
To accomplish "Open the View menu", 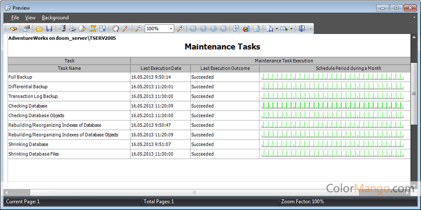I will pyautogui.click(x=31, y=18).
